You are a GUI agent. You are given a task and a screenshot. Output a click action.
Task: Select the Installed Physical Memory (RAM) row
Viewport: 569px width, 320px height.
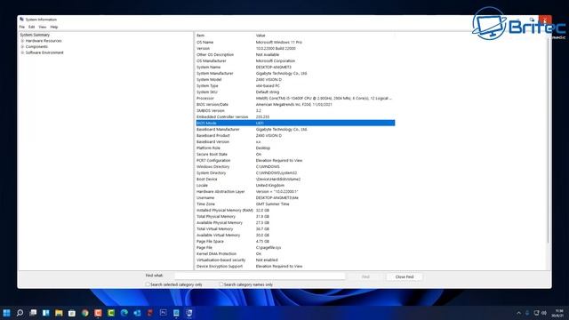click(x=295, y=210)
